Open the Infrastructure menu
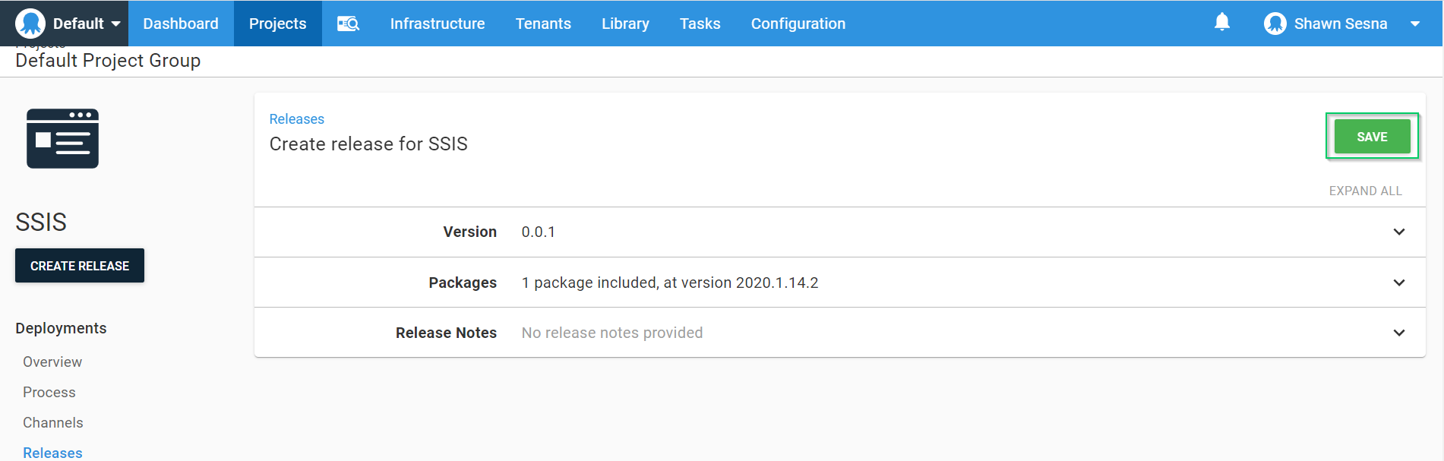 coord(437,24)
